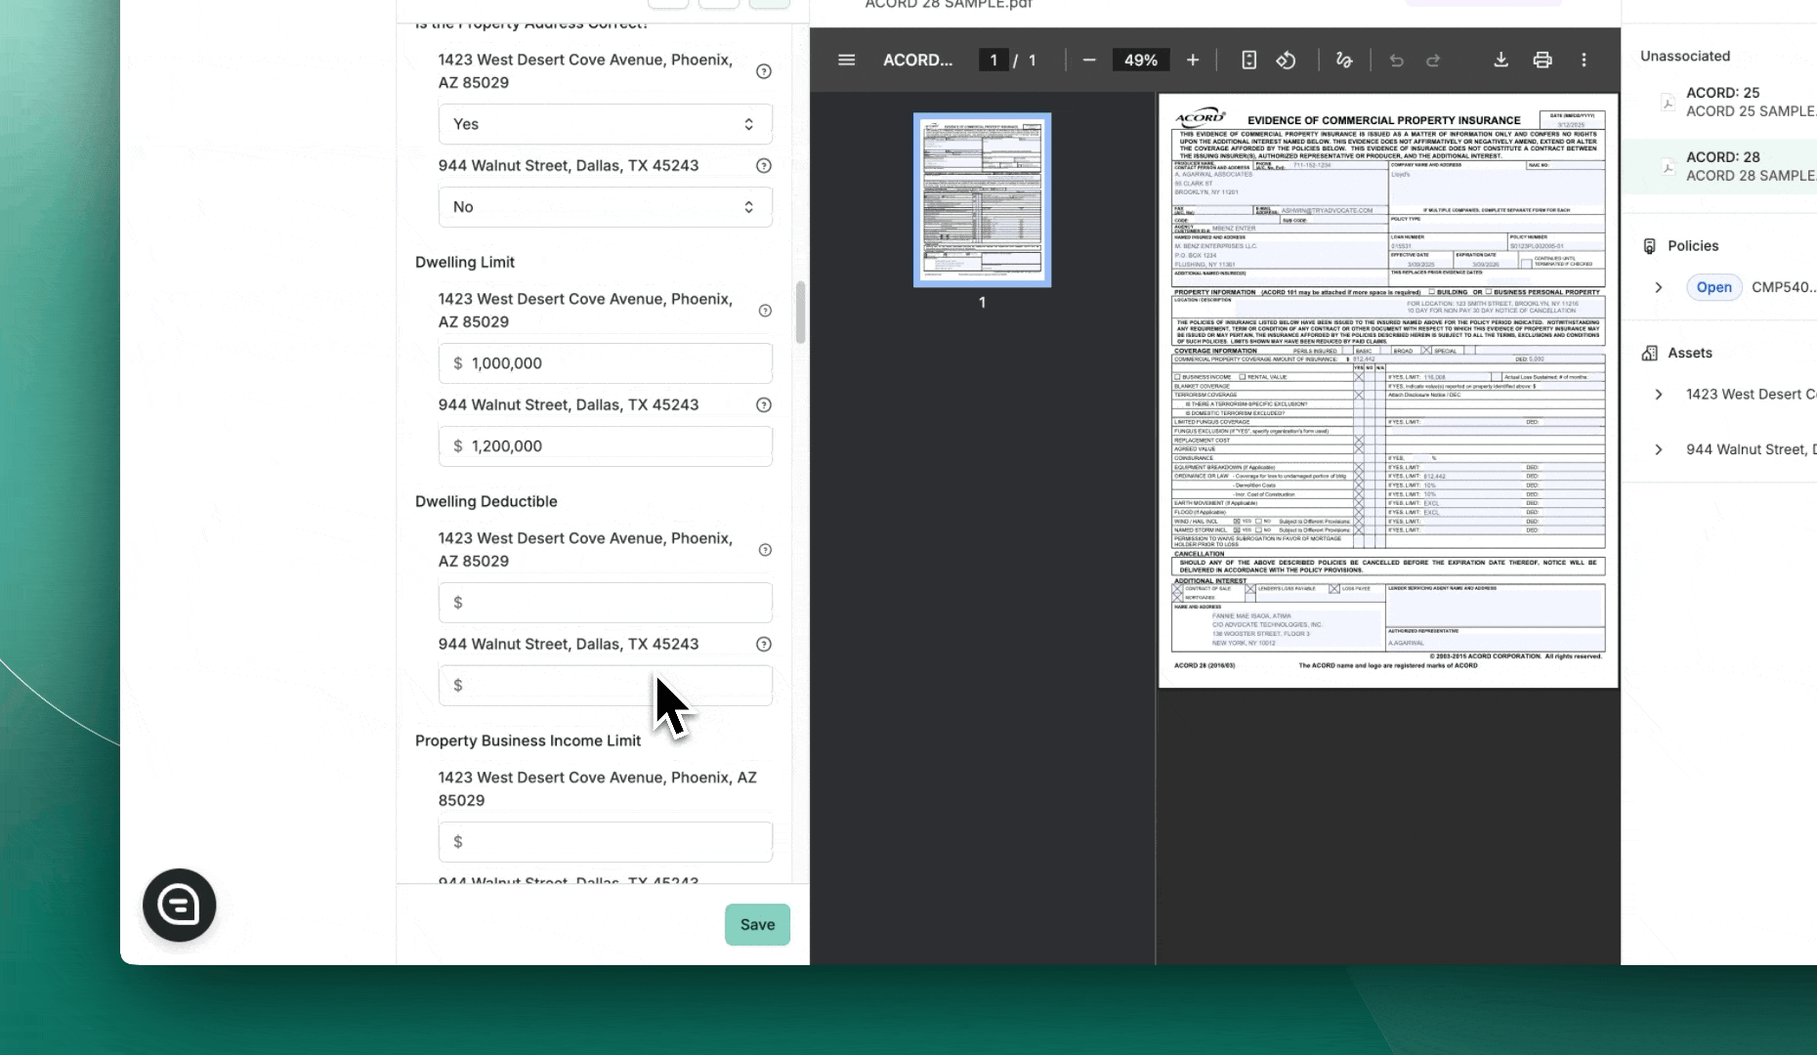Select the PDF draw annotation tool
The width and height of the screenshot is (1817, 1055).
pos(1344,61)
